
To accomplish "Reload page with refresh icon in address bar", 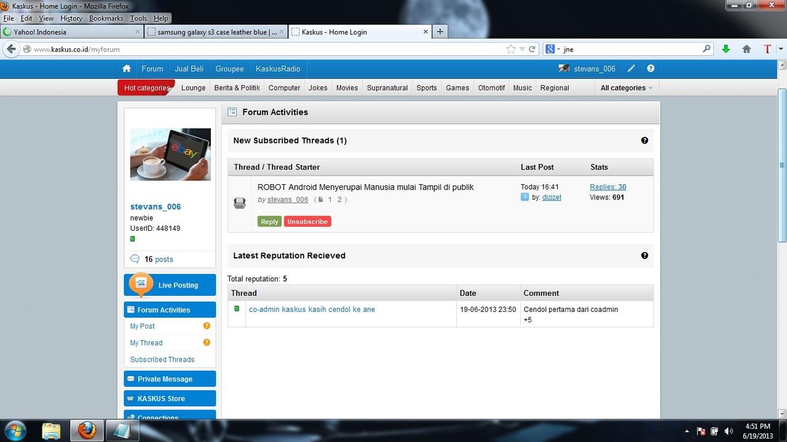I will pos(532,49).
